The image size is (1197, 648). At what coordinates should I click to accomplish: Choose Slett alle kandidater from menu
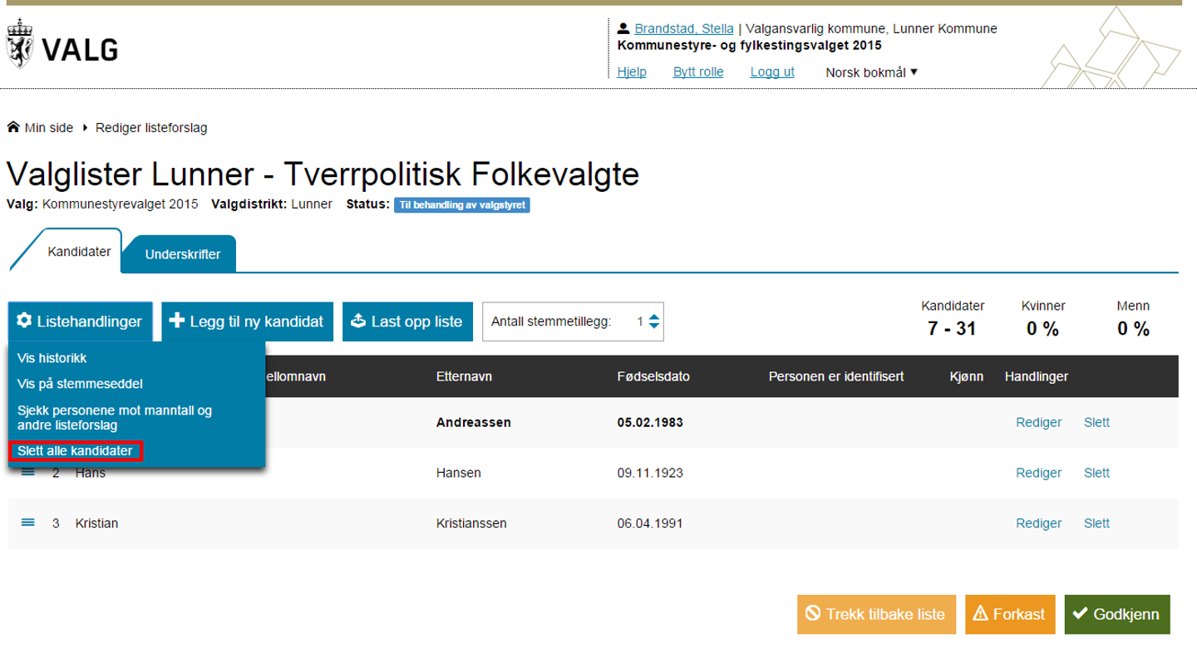(75, 451)
